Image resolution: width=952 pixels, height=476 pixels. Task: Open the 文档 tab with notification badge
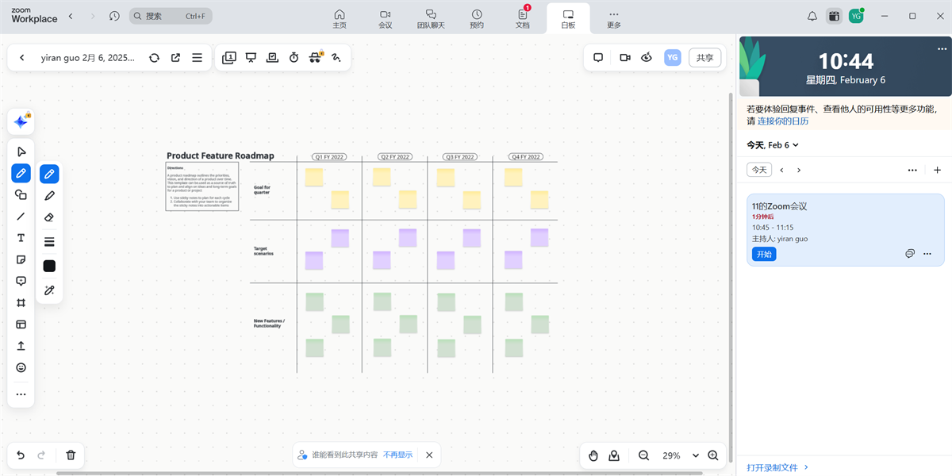pos(521,17)
